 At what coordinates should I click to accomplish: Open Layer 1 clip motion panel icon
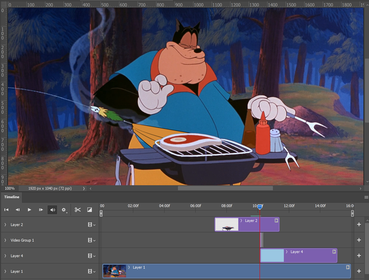pos(348,267)
